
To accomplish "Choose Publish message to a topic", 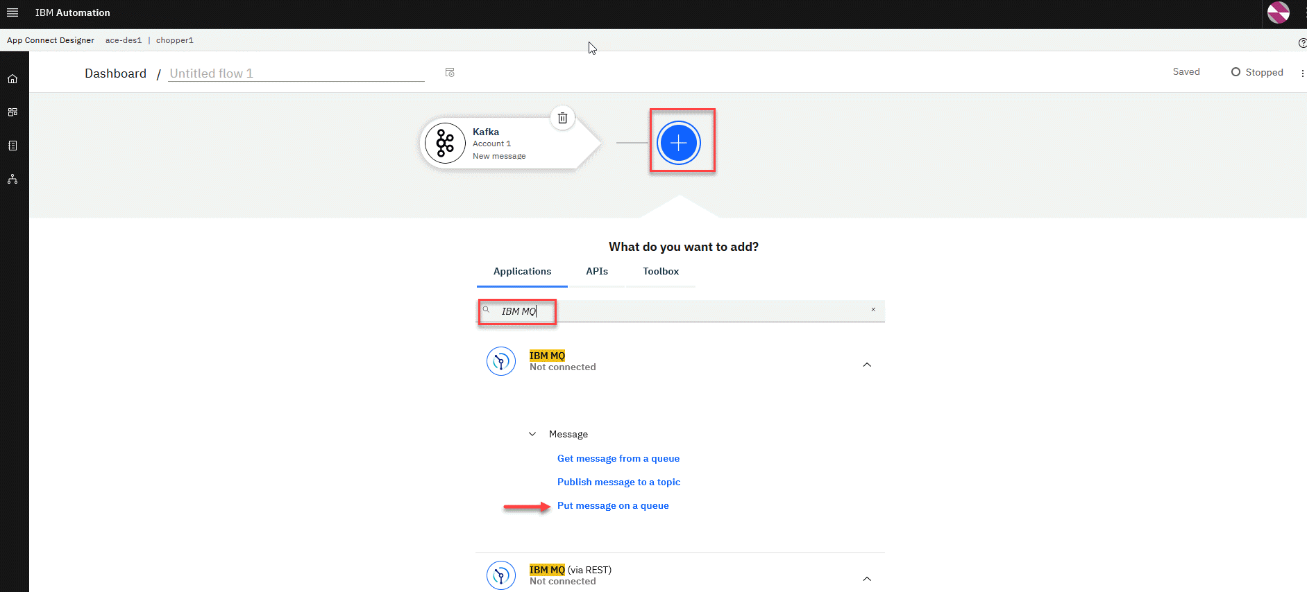I will tap(618, 482).
